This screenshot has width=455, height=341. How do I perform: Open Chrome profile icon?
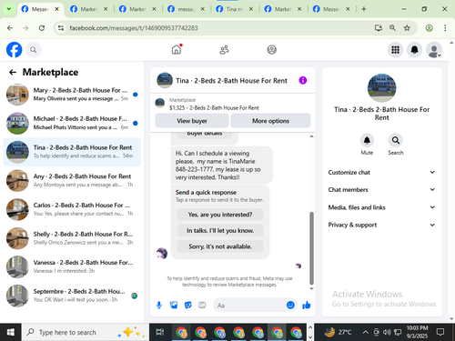click(429, 28)
